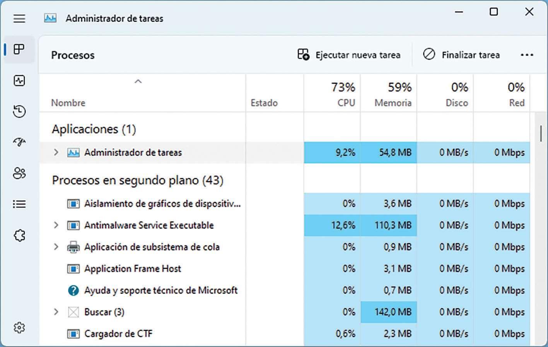
Task: Select the Cargador de CTF process name
Action: [118, 333]
